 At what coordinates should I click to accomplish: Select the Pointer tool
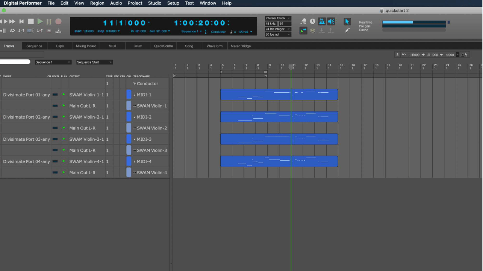[347, 22]
